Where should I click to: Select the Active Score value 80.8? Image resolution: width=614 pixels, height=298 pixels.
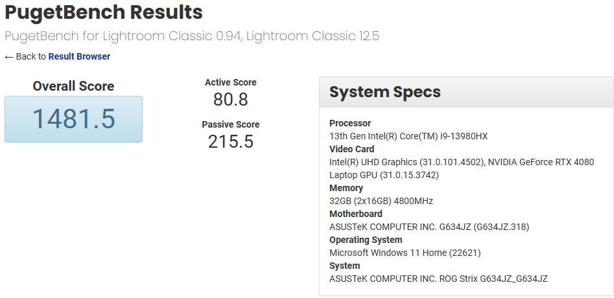[x=230, y=100]
